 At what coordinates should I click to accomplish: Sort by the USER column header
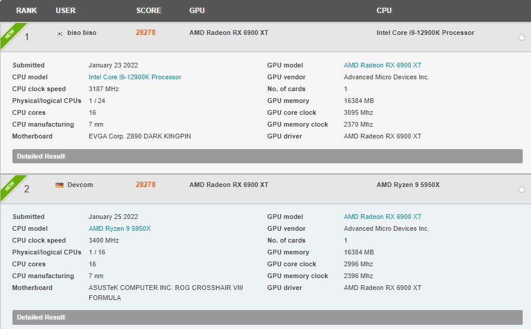65,11
